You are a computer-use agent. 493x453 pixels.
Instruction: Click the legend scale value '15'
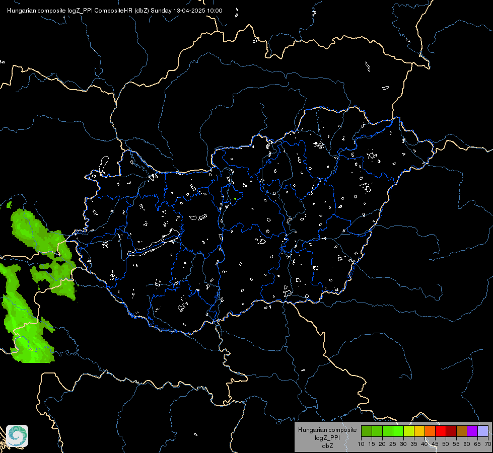(x=372, y=444)
